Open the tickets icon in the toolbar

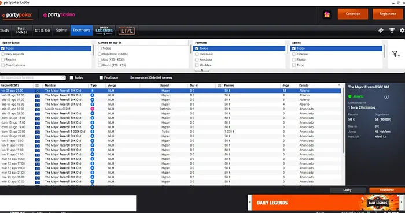(381, 31)
